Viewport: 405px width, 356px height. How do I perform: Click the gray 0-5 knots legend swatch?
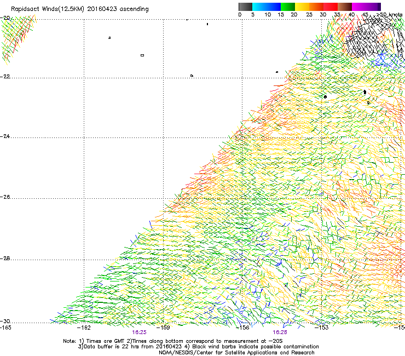[x=245, y=7]
